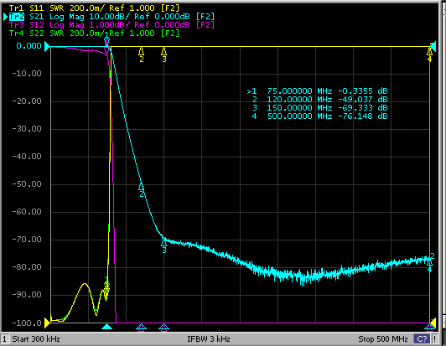The height and width of the screenshot is (346, 446).
Task: Click yellow marker 2 triangle at top
Action: (142, 51)
